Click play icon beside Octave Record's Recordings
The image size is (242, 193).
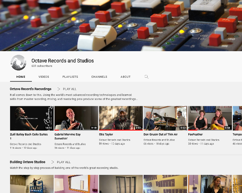pos(59,89)
